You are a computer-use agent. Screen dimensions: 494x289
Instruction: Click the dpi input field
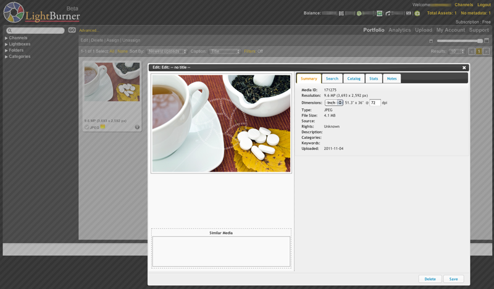375,103
